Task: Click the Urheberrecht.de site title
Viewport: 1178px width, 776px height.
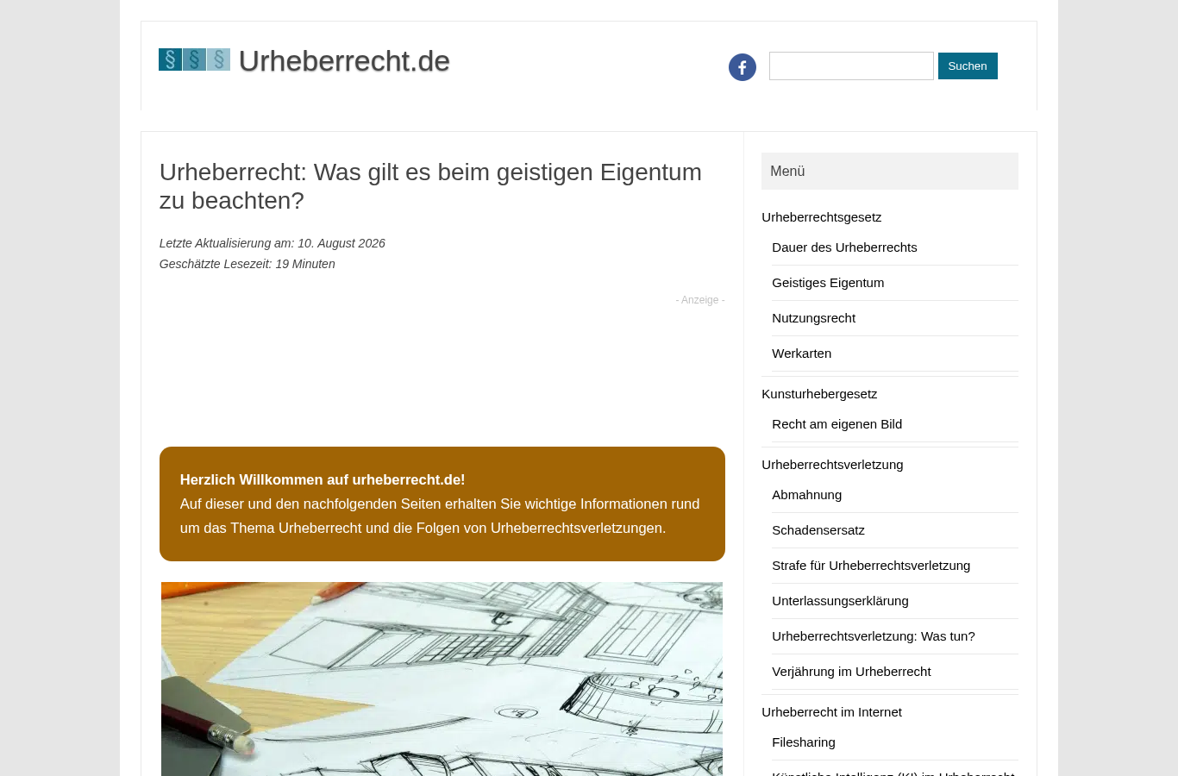Action: [x=344, y=60]
